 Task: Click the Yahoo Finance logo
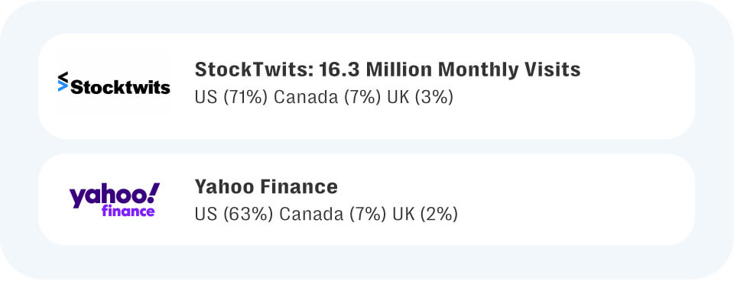(114, 199)
